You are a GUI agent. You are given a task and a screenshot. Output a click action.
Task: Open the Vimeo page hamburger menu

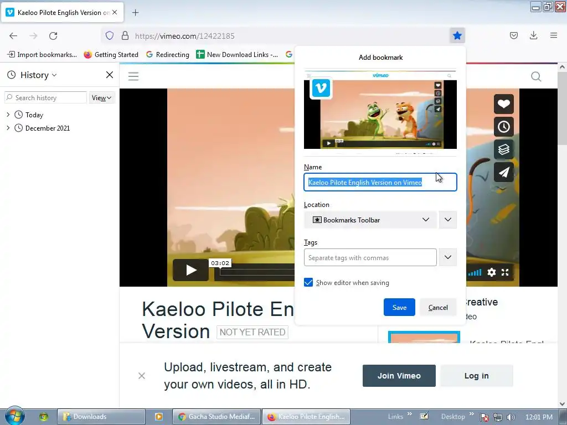coord(133,76)
